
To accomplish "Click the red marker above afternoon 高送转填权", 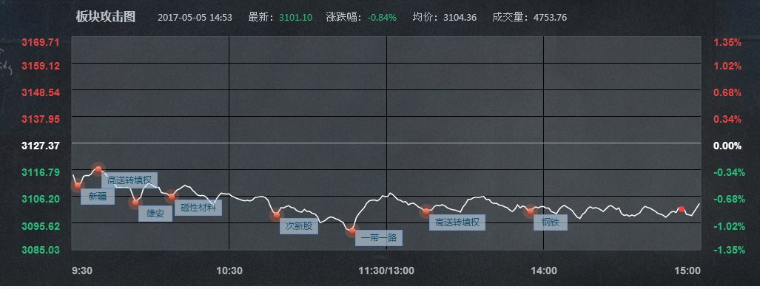I will tap(426, 211).
